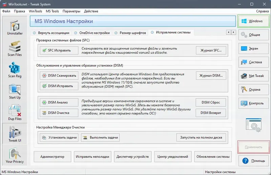This screenshot has width=271, height=175.
Task: Select the Tweak UI tool
Action: pyautogui.click(x=15, y=134)
